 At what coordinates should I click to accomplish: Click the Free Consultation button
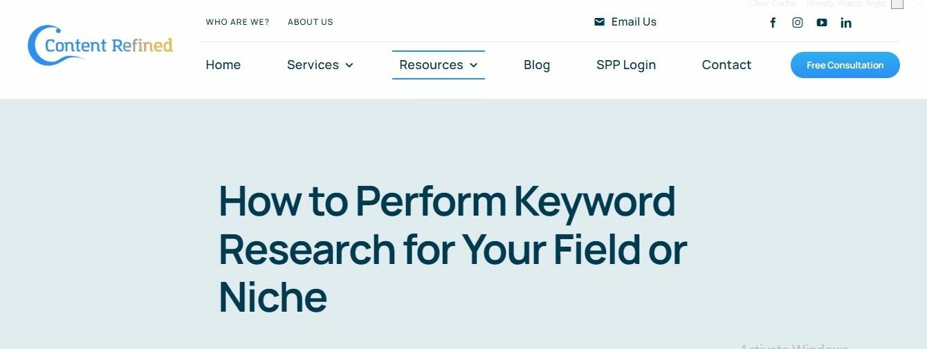coord(845,65)
